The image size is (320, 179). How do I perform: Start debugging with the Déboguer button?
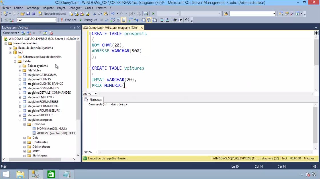pyautogui.click(x=90, y=20)
